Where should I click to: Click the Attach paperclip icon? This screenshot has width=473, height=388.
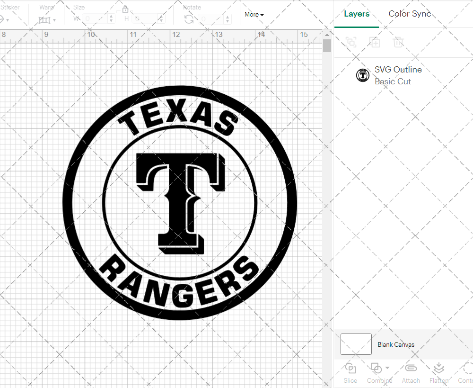pos(411,369)
